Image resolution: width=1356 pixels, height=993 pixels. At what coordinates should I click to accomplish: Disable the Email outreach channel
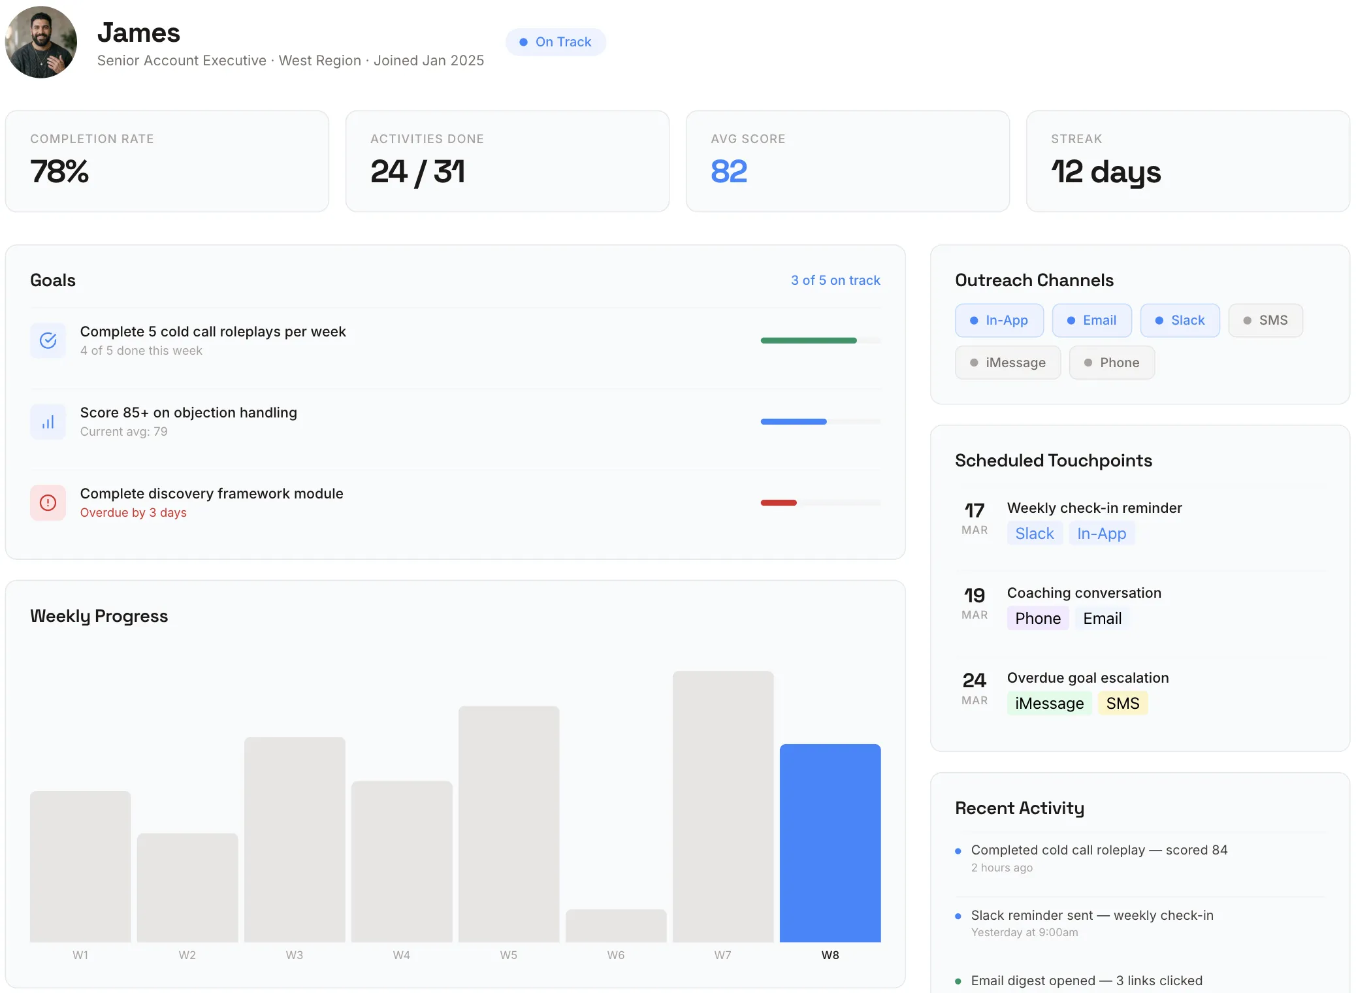tap(1091, 320)
